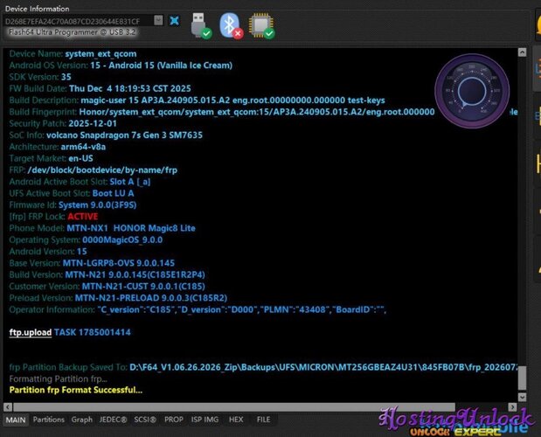
Task: Click the Operator Information C_version line
Action: (x=198, y=309)
